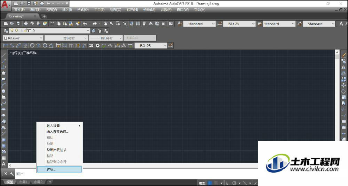Select 选项... in the context menu
Image resolution: width=348 pixels, height=186 pixels.
pos(60,169)
